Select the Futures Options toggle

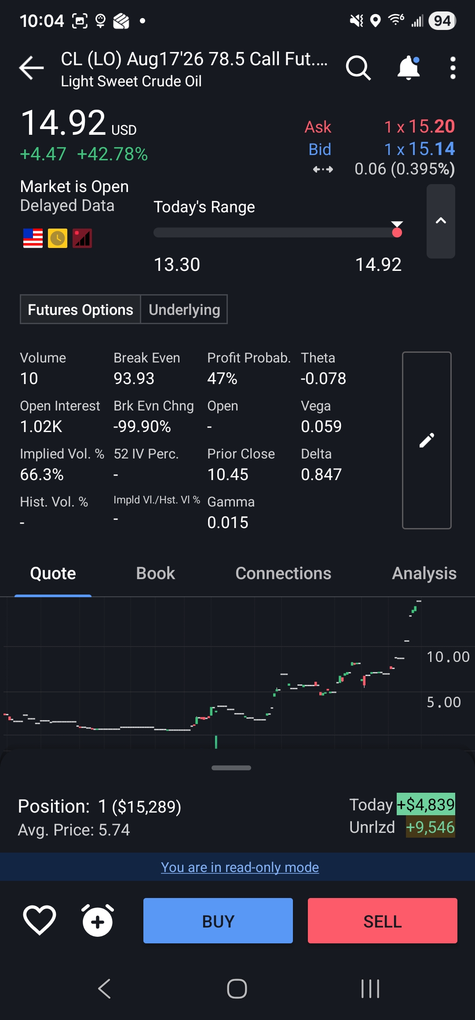80,309
